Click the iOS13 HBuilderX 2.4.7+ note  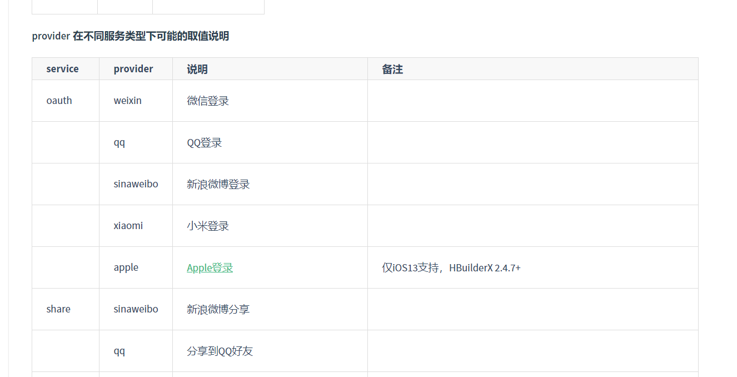tap(451, 267)
